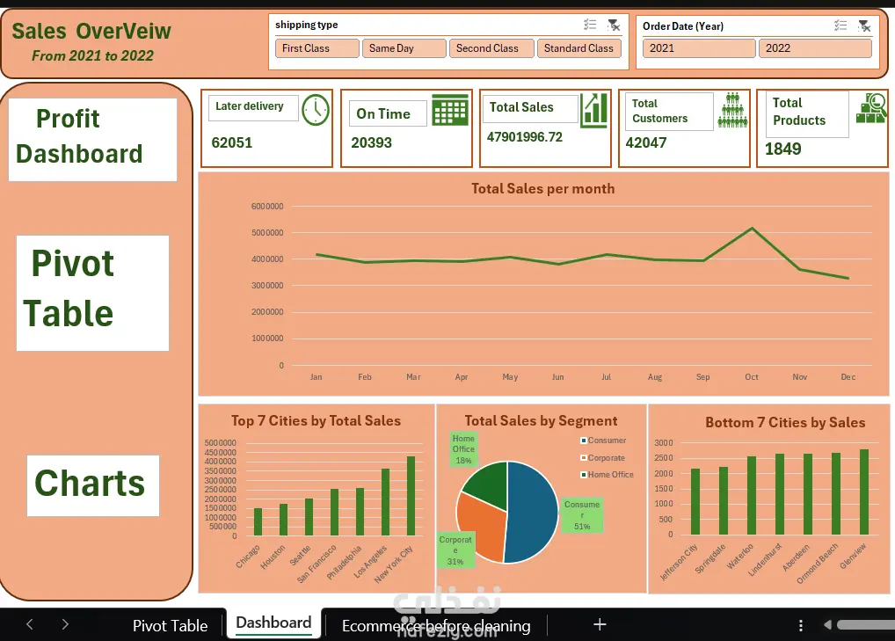Filter order year to 2021

(699, 48)
